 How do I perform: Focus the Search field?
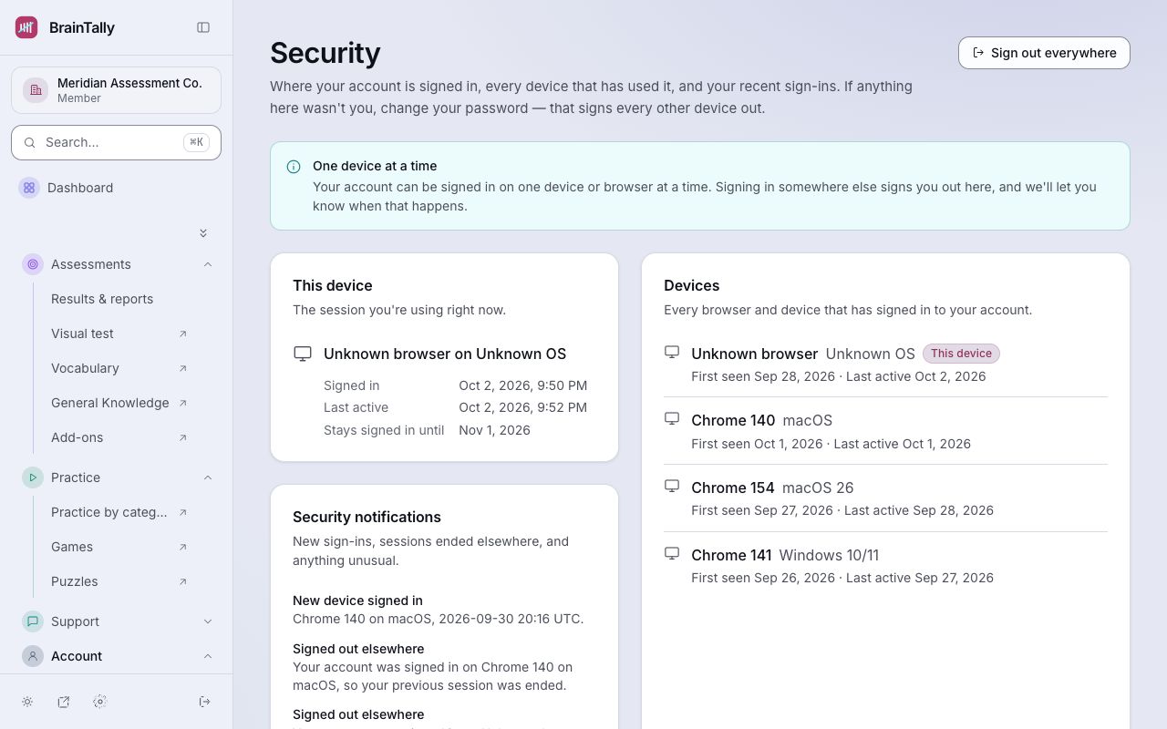[116, 142]
